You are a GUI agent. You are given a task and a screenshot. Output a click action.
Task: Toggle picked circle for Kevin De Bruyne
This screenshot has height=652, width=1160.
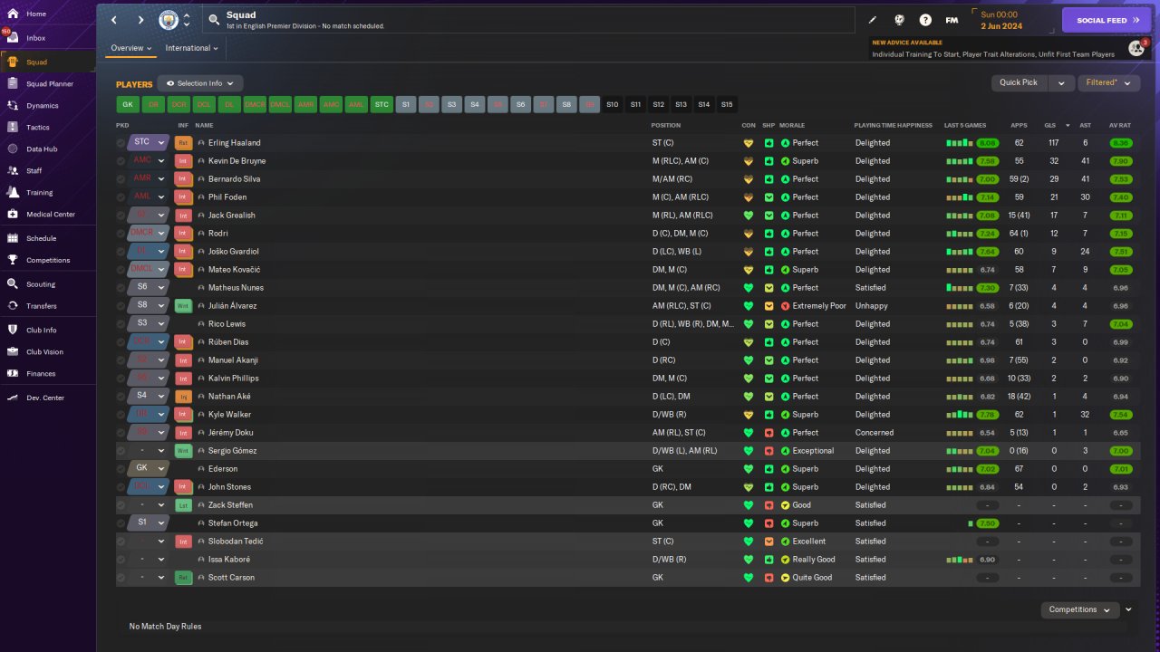tap(121, 161)
